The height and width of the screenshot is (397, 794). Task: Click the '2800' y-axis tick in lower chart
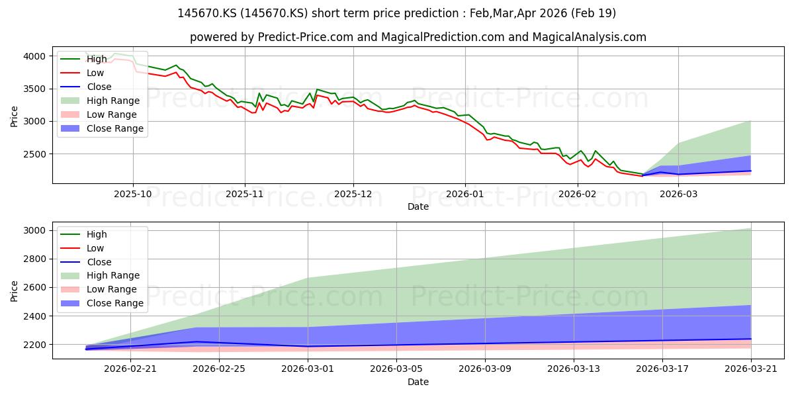click(x=36, y=259)
